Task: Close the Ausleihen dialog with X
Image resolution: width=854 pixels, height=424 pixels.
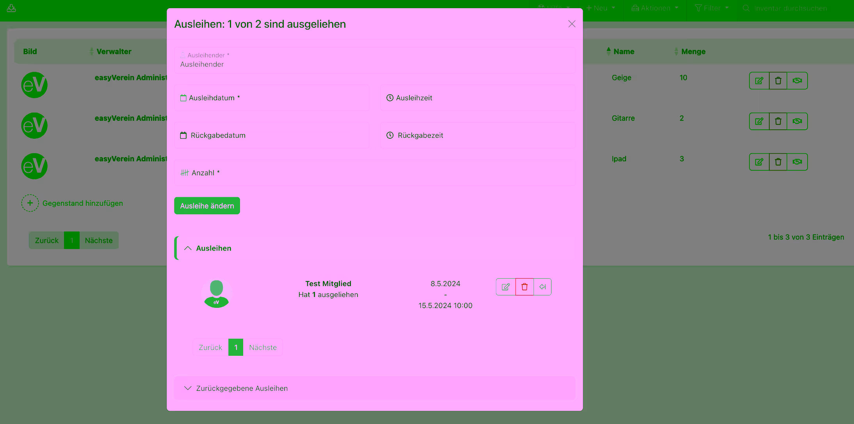Action: (572, 24)
